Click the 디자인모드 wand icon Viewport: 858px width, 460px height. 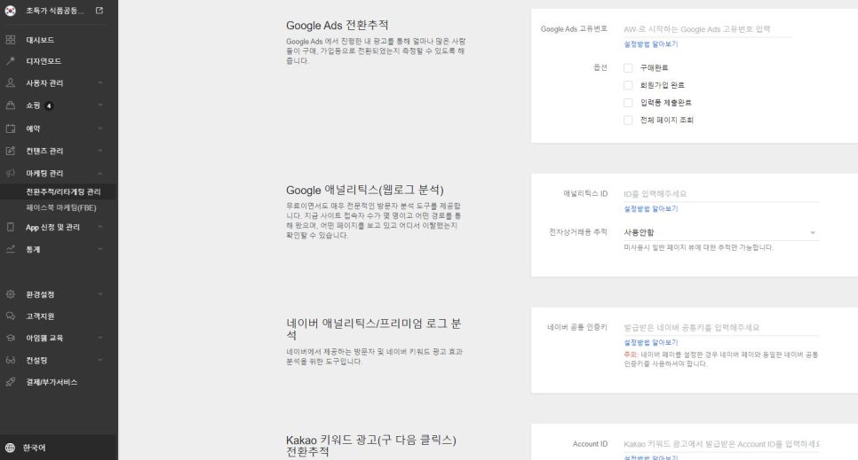pyautogui.click(x=11, y=61)
